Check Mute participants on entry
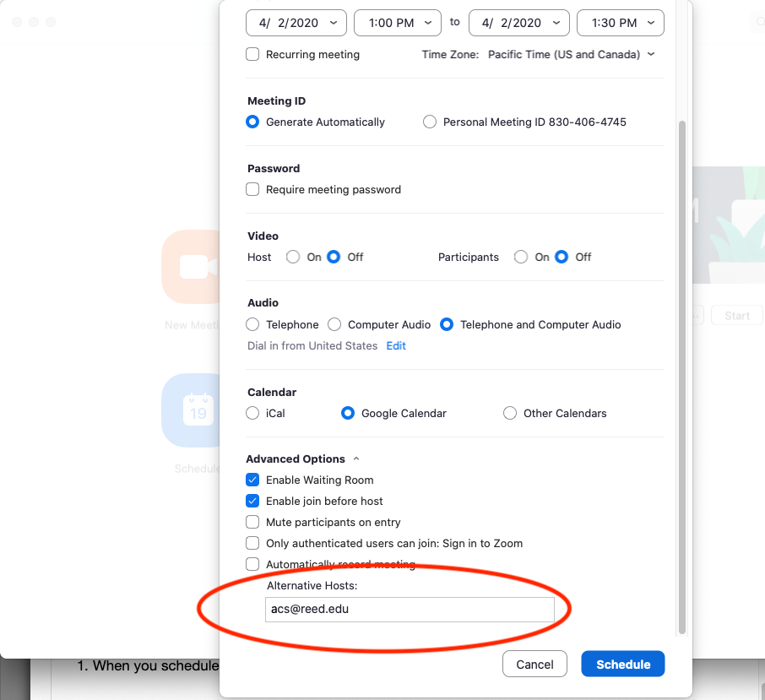Viewport: 765px width, 700px height. point(252,522)
